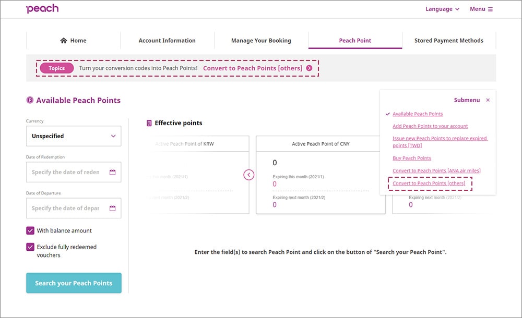
Task: Click the Peach Points P icon in heading
Action: 30,100
